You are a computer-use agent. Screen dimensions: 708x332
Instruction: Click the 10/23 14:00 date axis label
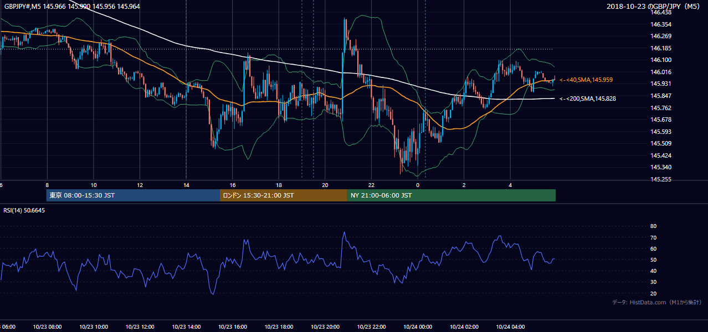tap(186, 327)
